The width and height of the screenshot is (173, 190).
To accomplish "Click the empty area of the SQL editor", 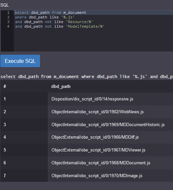I will pyautogui.click(x=93, y=40).
